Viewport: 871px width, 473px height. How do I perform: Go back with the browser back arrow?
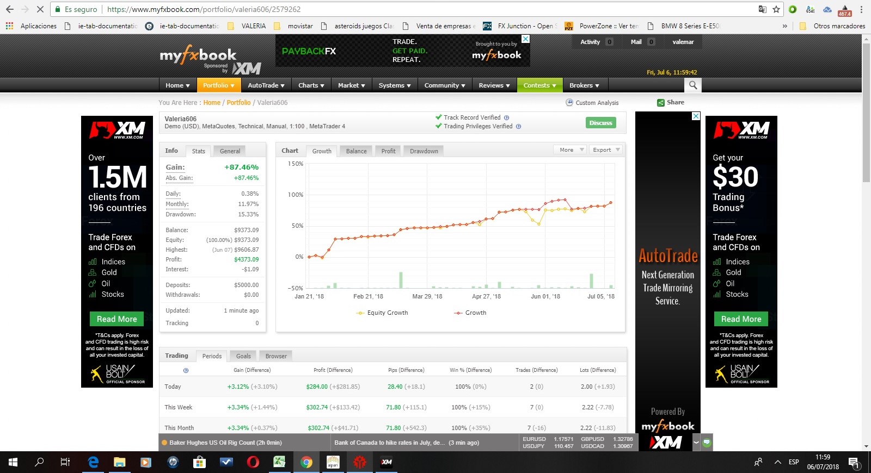[x=10, y=9]
